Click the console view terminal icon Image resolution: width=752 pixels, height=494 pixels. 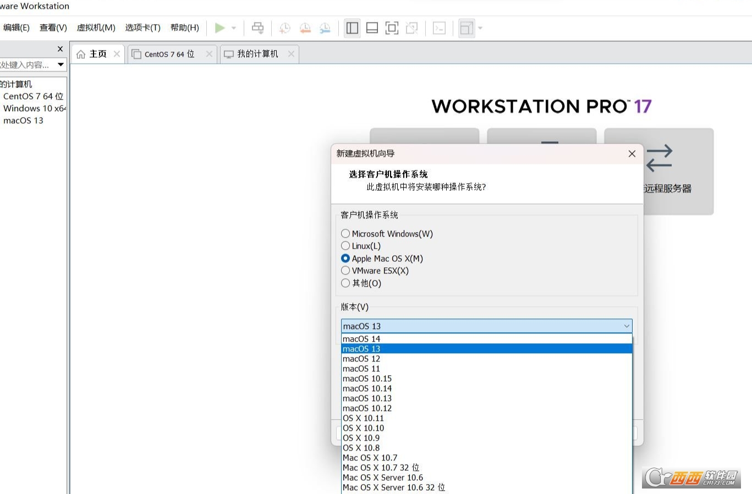(439, 28)
